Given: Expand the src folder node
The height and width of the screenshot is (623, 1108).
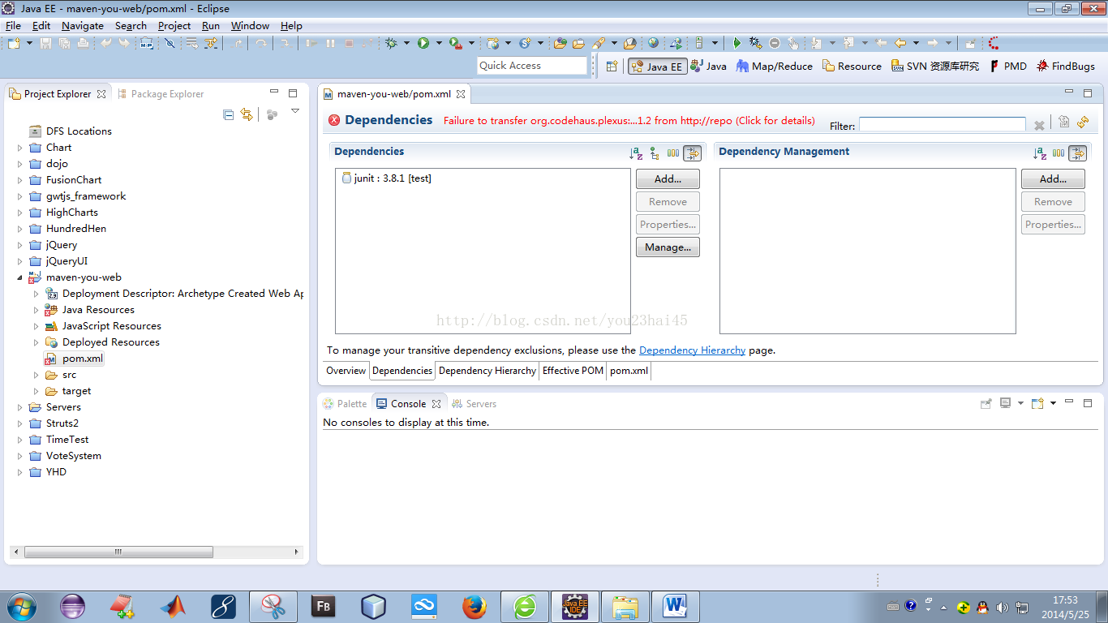Looking at the screenshot, I should pyautogui.click(x=37, y=375).
